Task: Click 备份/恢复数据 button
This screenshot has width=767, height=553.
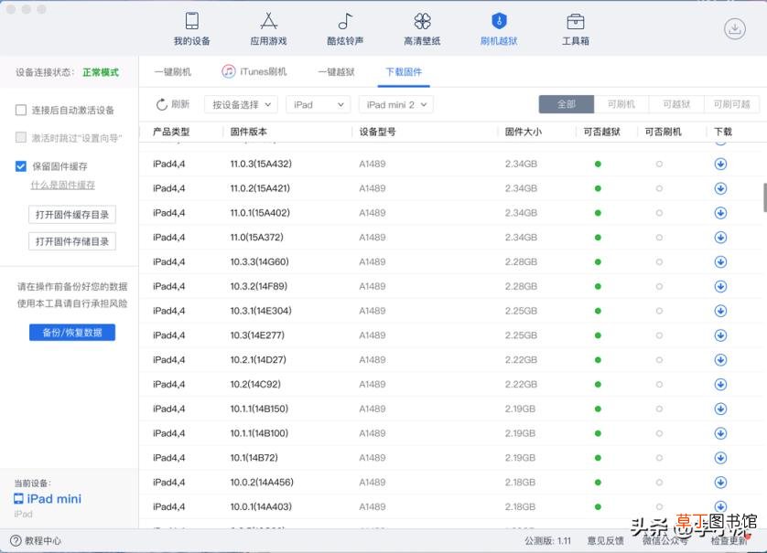Action: coord(72,332)
